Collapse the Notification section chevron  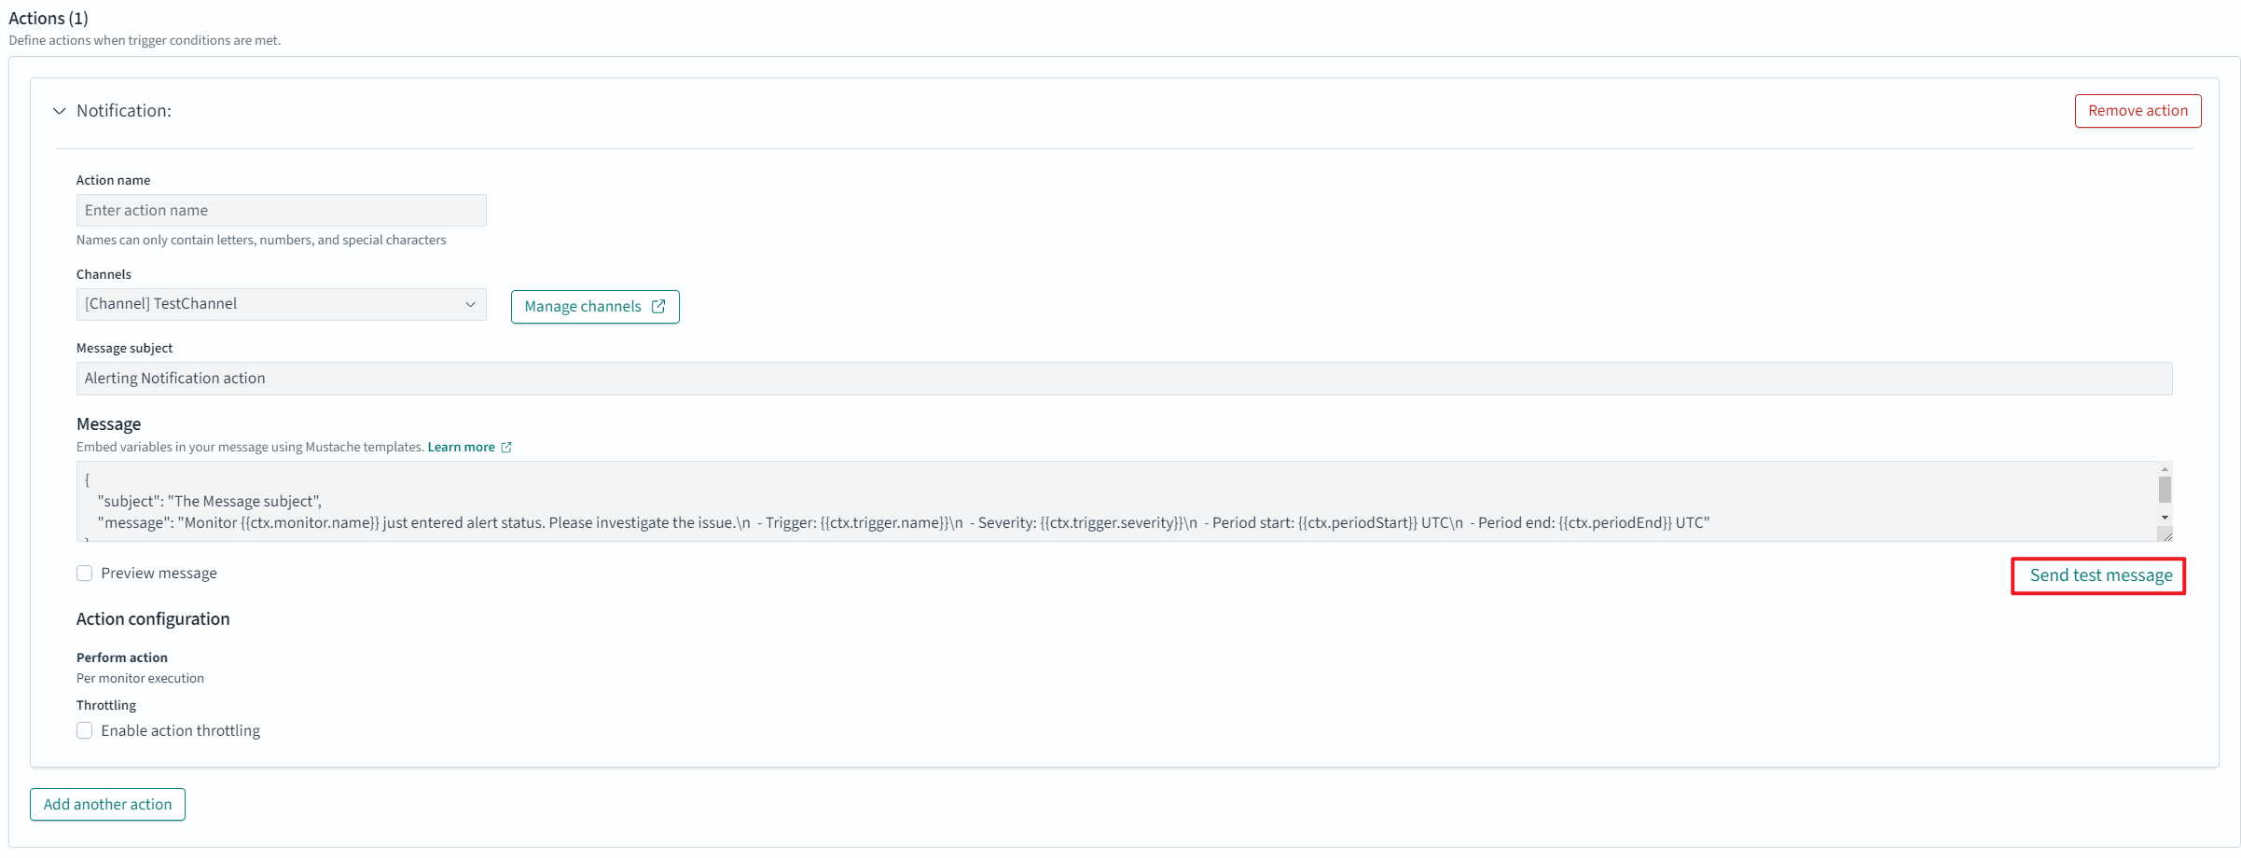pos(59,111)
